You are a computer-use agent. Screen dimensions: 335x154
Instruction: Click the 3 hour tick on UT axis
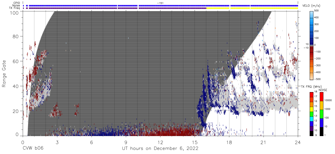[x=57, y=142]
